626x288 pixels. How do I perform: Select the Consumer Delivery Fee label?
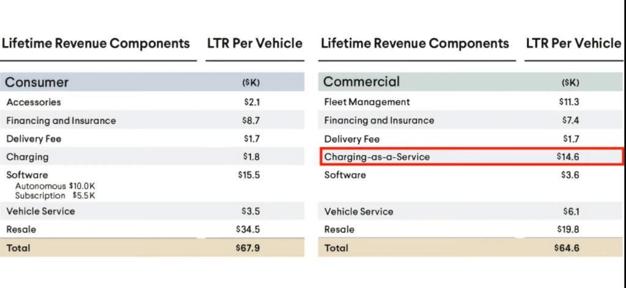tap(34, 139)
